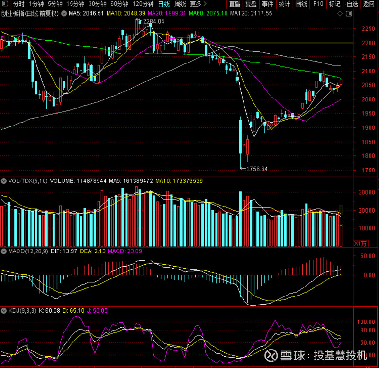
Task: Expand the MACD indicator dropdown arrow
Action: [x=4, y=251]
